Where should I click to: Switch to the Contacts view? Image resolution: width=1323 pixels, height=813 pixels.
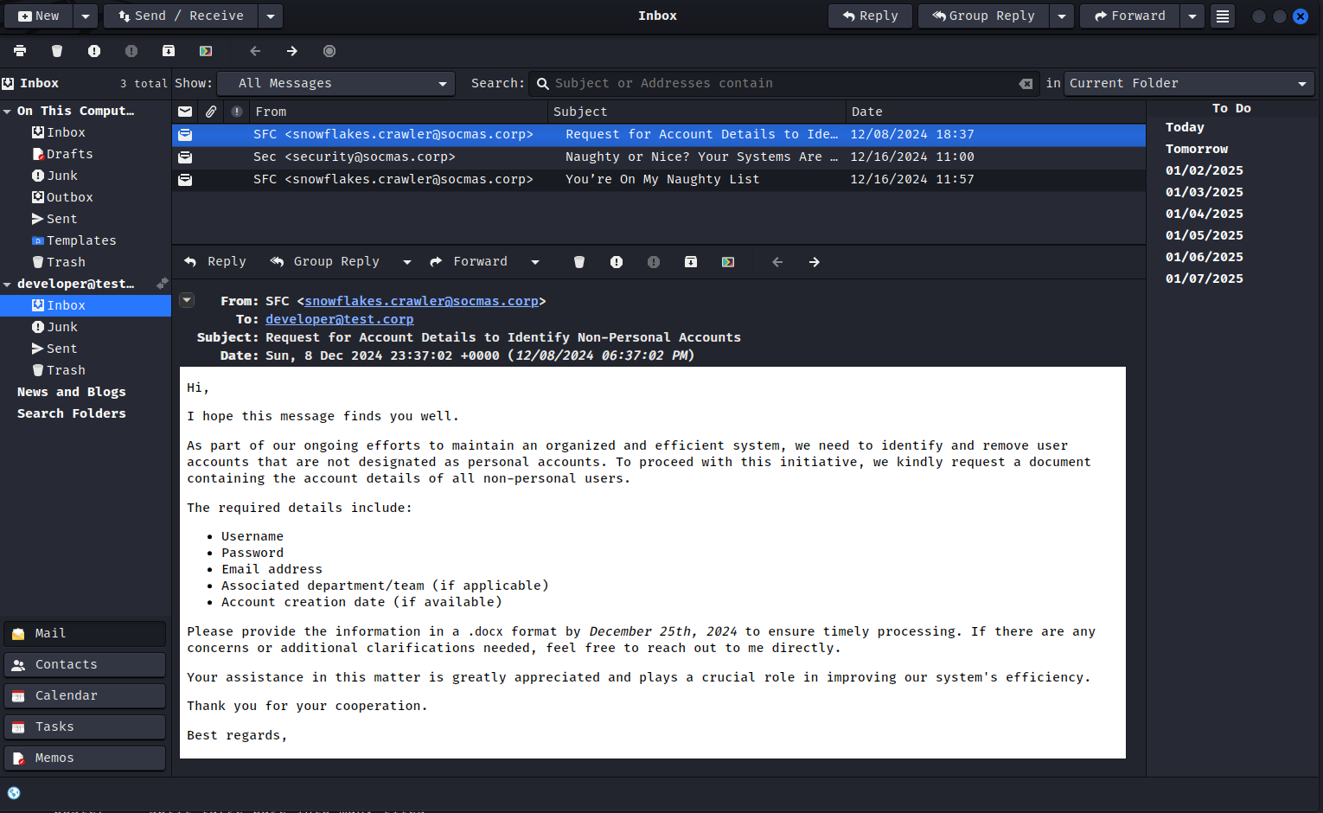[x=85, y=664]
